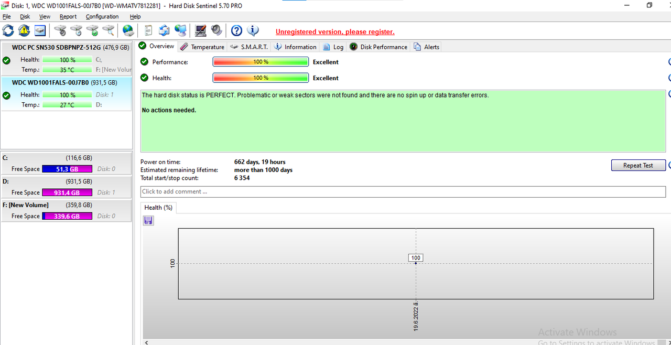Click the C: free space 51,3 GB bar
671x345 pixels.
point(67,169)
